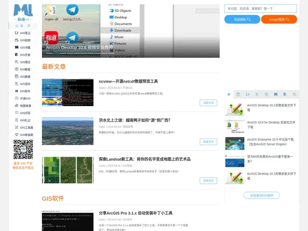This screenshot has width=308, height=231.
Task: Click 阅读全文 for the ncview article
Action: click(208, 103)
